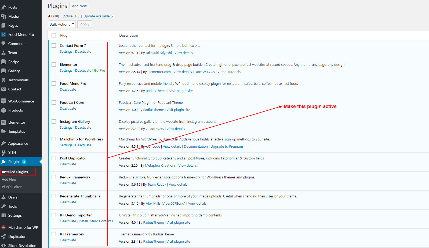
Task: Click the Team person icon in sidebar
Action: (3, 53)
